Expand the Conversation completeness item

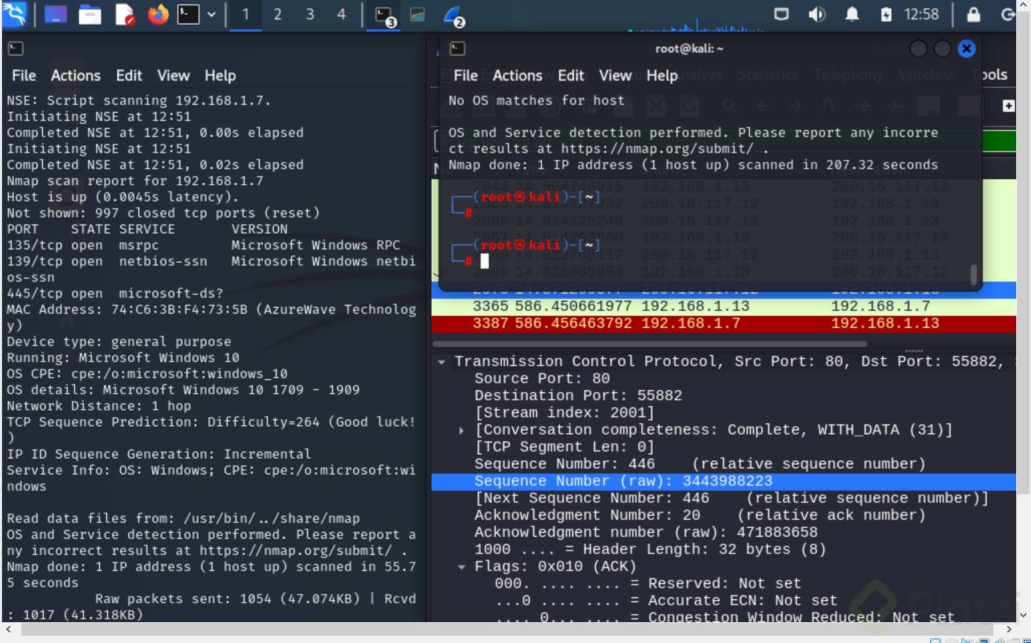[x=461, y=430]
